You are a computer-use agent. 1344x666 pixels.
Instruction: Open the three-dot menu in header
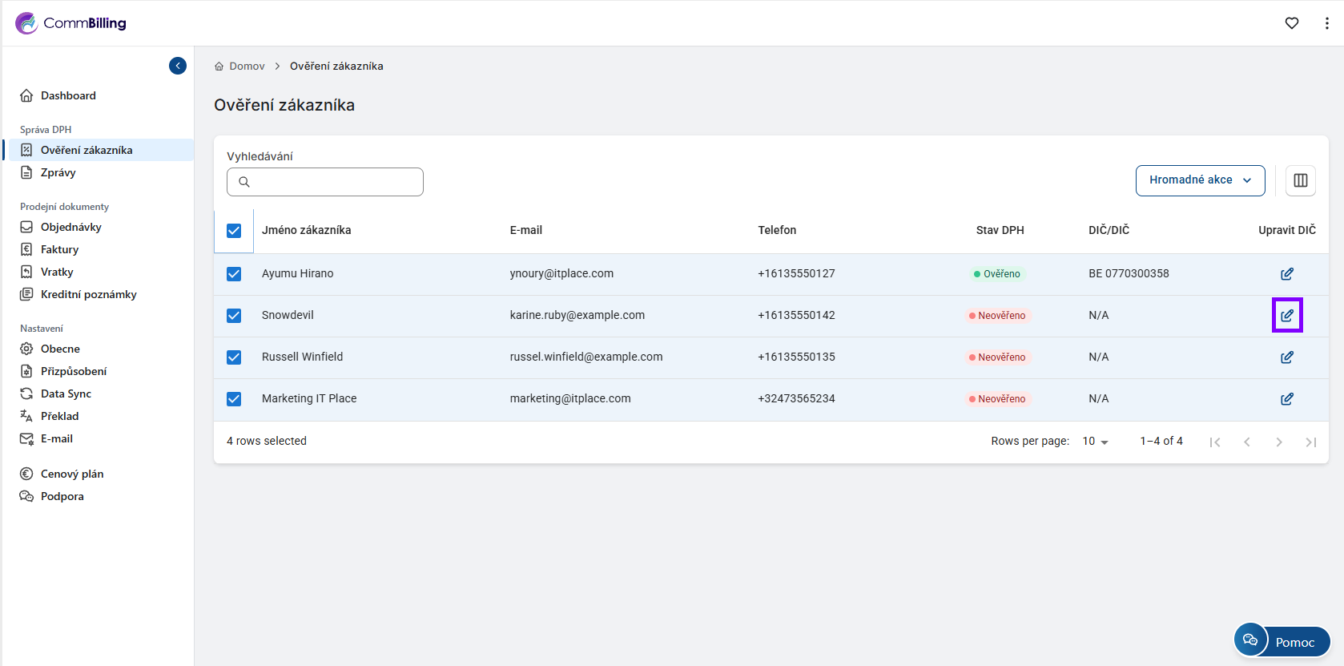click(x=1326, y=23)
